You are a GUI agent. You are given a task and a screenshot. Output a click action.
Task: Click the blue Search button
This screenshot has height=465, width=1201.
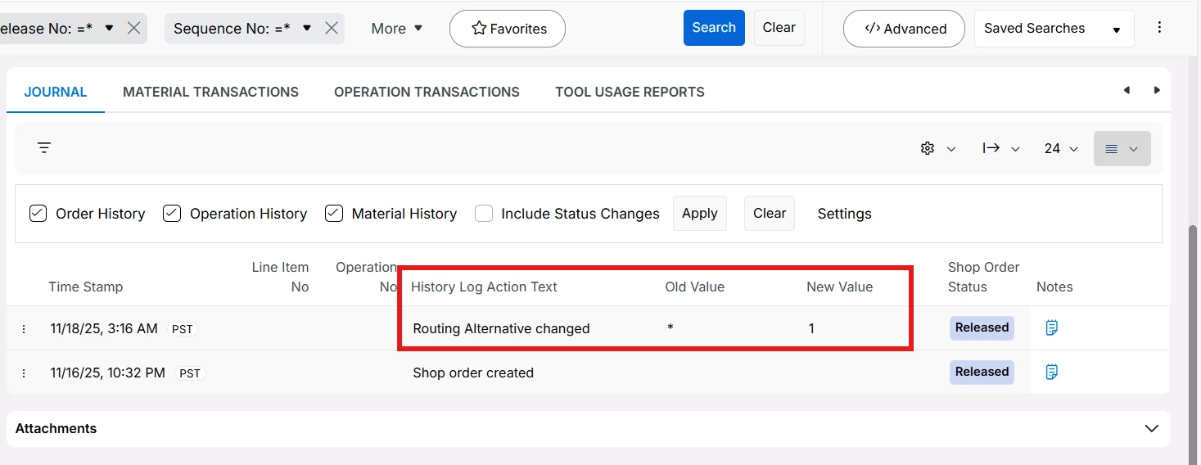pos(714,28)
